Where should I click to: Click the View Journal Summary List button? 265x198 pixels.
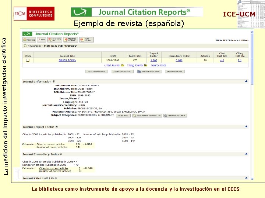click(x=147, y=115)
